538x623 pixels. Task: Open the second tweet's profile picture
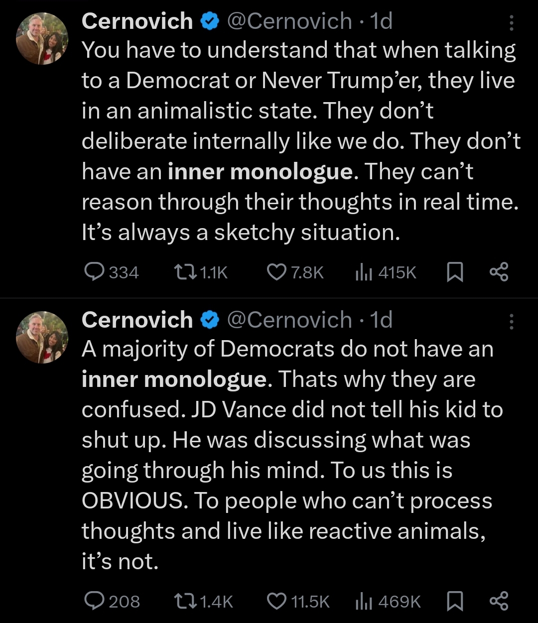(42, 337)
